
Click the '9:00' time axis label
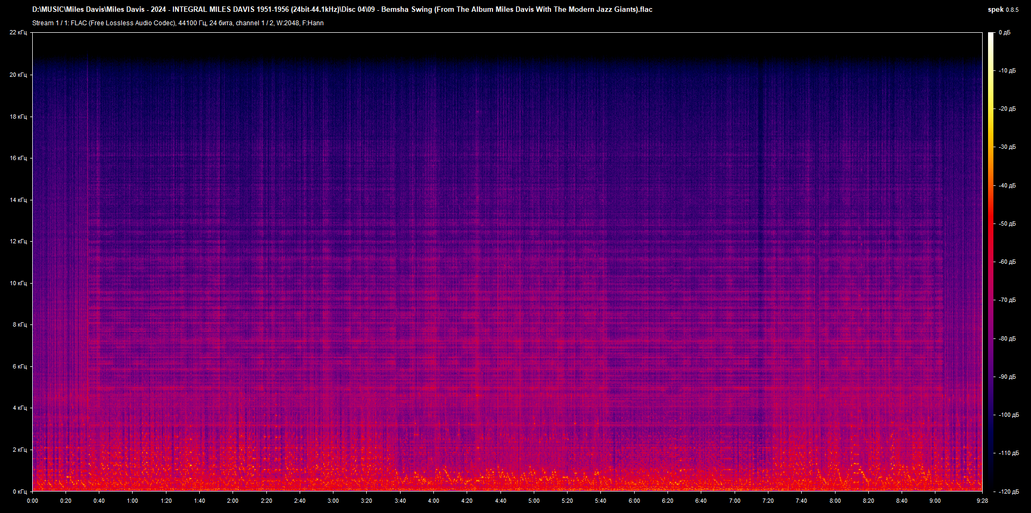(935, 501)
